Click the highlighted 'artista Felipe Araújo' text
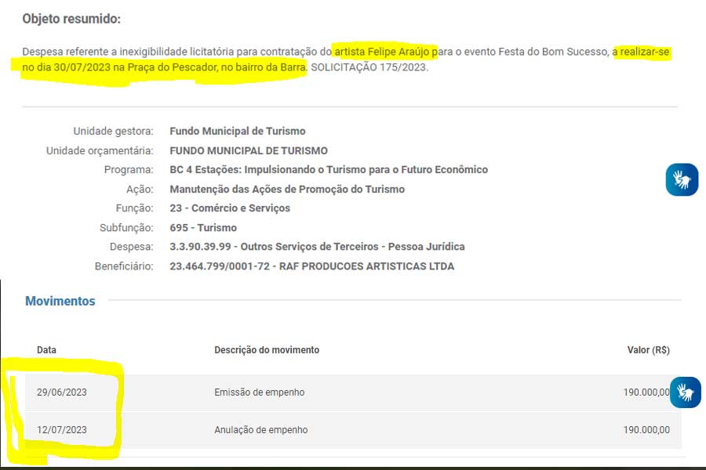Screen dimensions: 706x470 (x=382, y=52)
